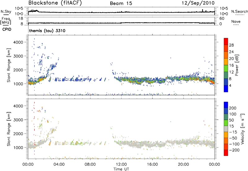Click the 'themis (tau) 3310' text

(47, 31)
